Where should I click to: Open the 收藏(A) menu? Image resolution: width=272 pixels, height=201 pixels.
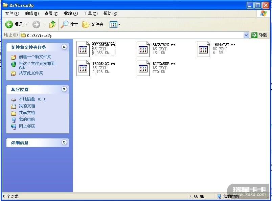click(71, 13)
